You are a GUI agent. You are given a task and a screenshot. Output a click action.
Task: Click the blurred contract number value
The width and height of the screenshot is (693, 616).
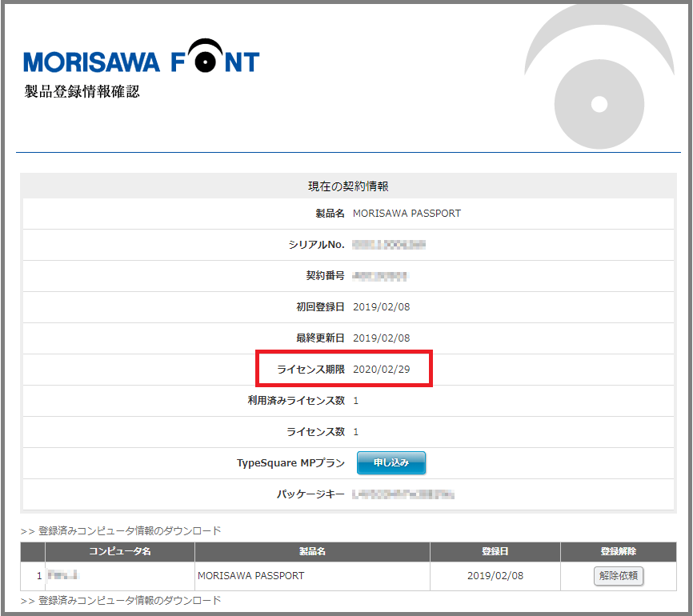coord(381,276)
